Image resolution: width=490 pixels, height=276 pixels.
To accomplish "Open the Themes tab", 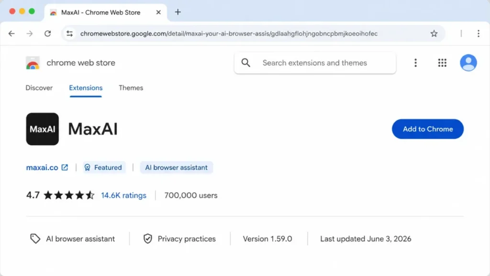I will (x=131, y=88).
